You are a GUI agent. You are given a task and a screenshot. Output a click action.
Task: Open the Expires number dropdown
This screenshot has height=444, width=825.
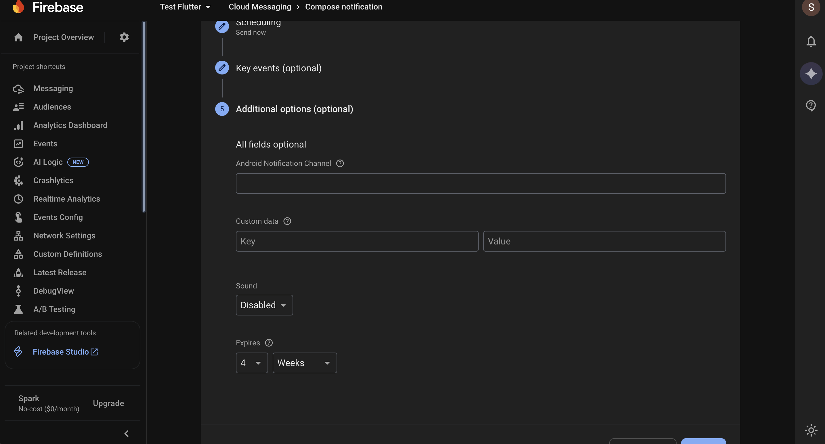251,363
